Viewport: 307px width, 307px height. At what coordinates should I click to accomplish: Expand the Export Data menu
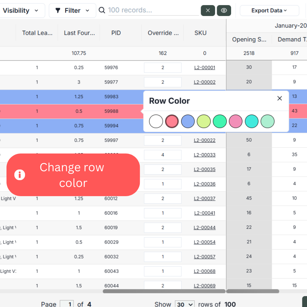point(269,11)
